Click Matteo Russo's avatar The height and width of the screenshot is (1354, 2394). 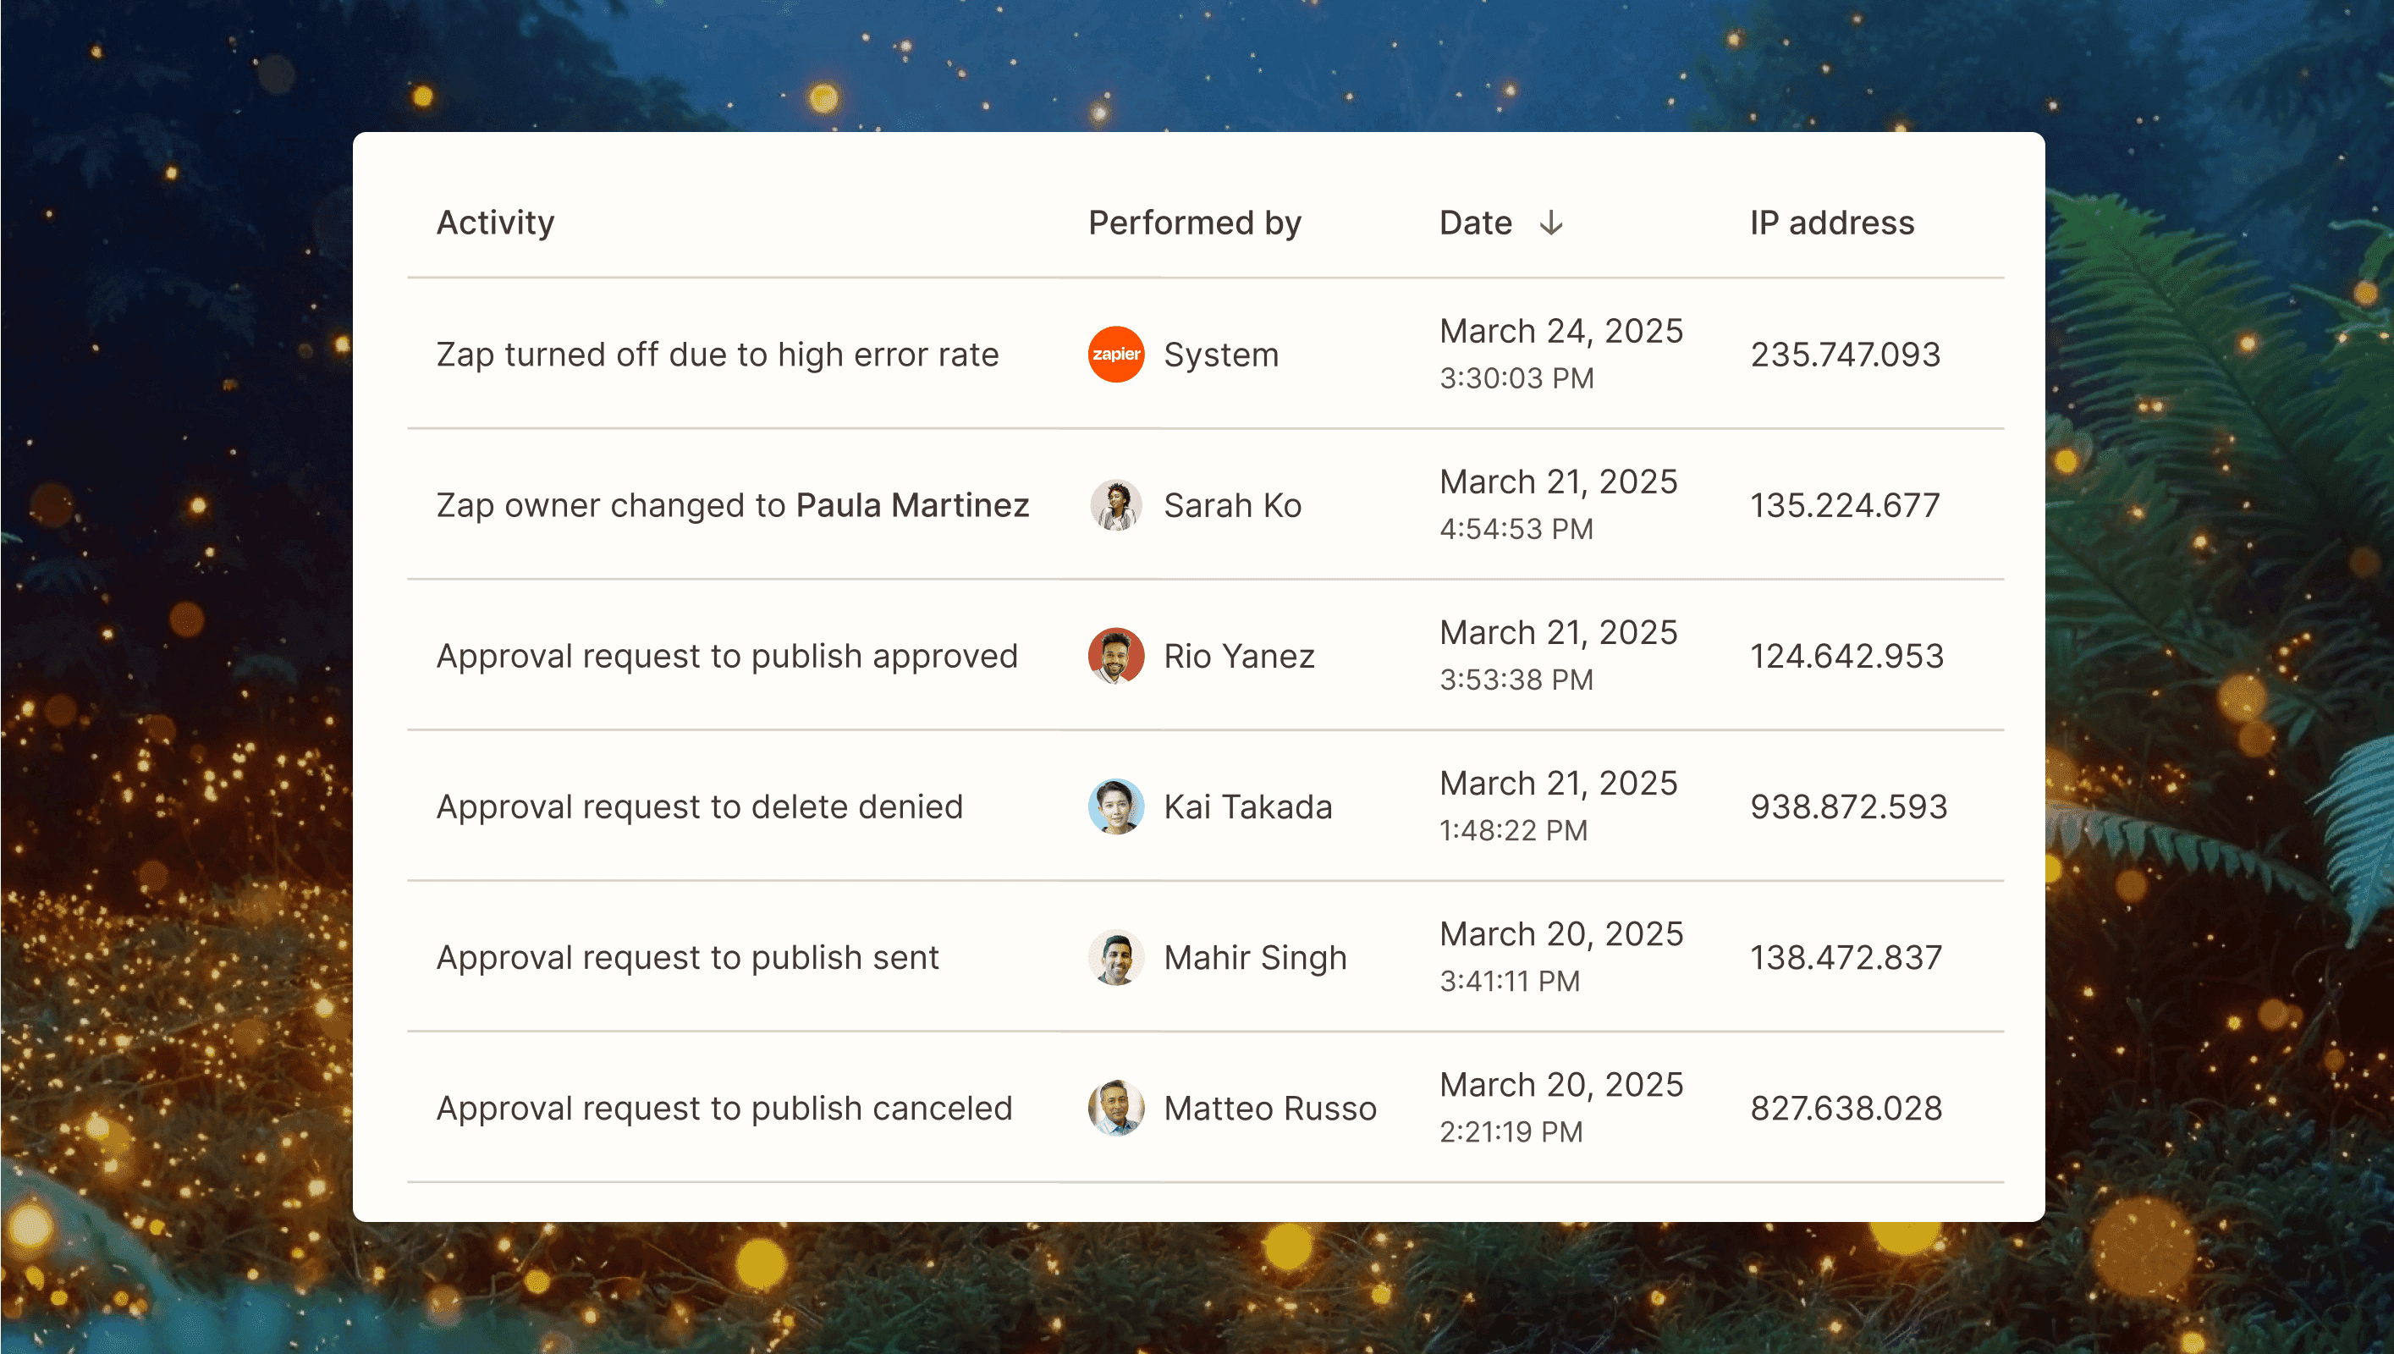pyautogui.click(x=1115, y=1108)
